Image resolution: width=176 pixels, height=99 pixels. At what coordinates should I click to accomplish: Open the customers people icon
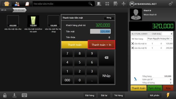point(17,4)
